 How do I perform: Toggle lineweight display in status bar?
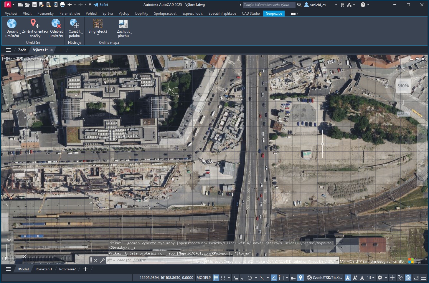click(293, 278)
